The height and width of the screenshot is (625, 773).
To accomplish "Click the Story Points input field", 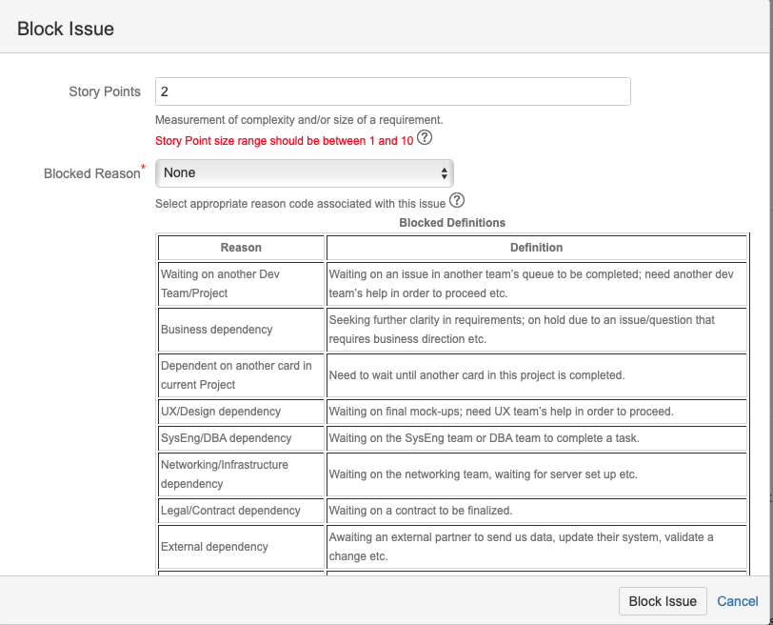I will [393, 91].
